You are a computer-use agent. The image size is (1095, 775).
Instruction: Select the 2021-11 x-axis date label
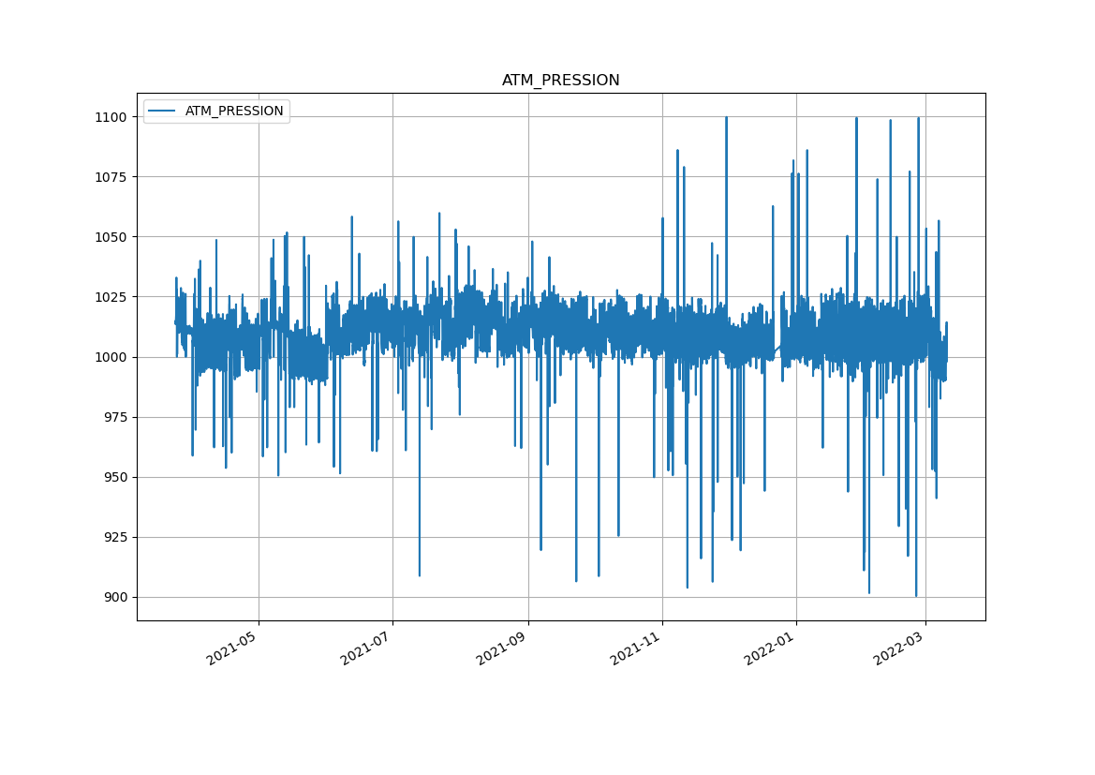pyautogui.click(x=635, y=648)
